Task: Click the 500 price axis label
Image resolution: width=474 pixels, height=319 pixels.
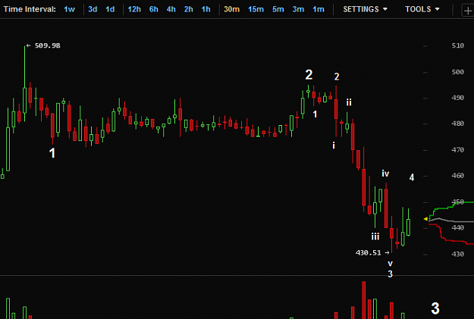Action: [457, 72]
